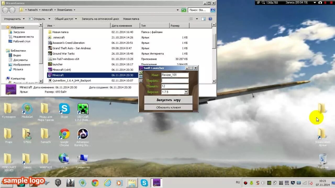The image size is (335, 188).
Task: Click the hamachi breadcrumb in address bar
Action: click(x=33, y=10)
